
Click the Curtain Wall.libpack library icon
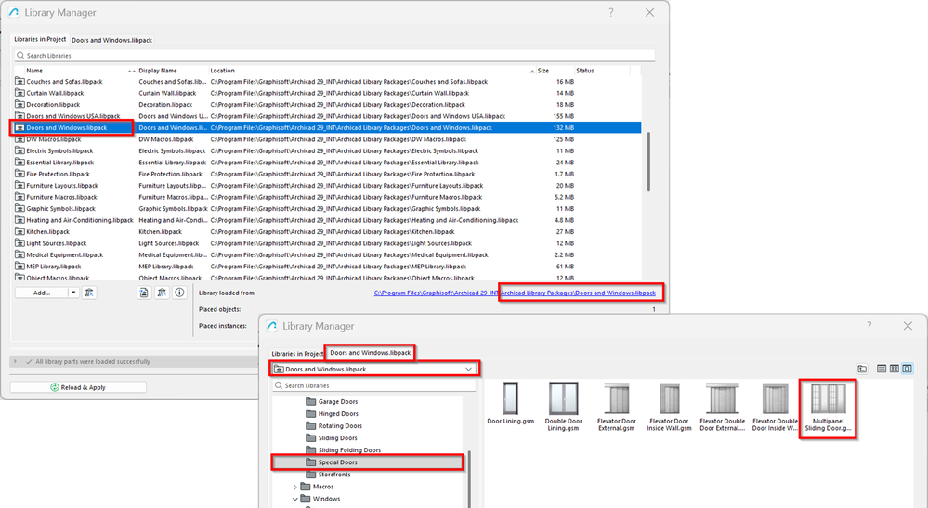[x=20, y=93]
